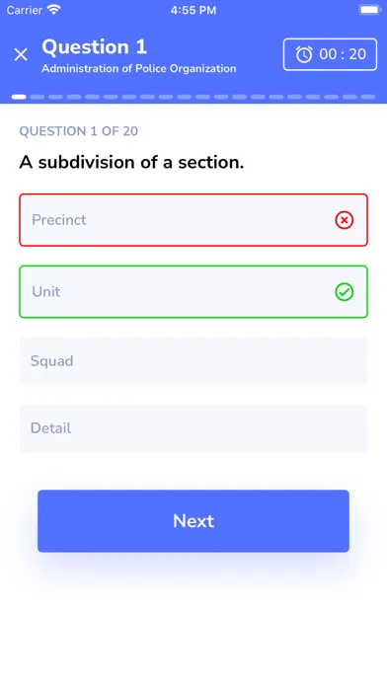Tap the second progress bar segment

pyautogui.click(x=38, y=97)
